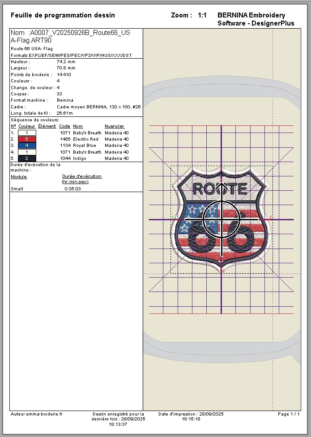This screenshot has width=311, height=437.
Task: Click the "Couleur" column header
Action: click(27, 126)
